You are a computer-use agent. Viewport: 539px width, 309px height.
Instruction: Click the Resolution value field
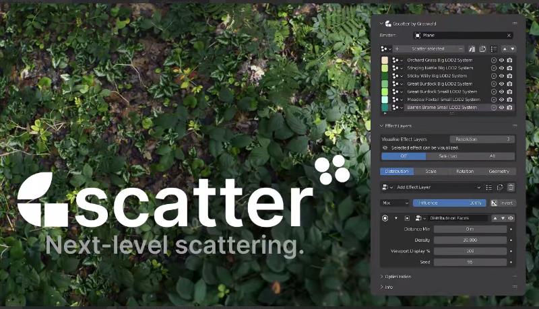(x=482, y=139)
